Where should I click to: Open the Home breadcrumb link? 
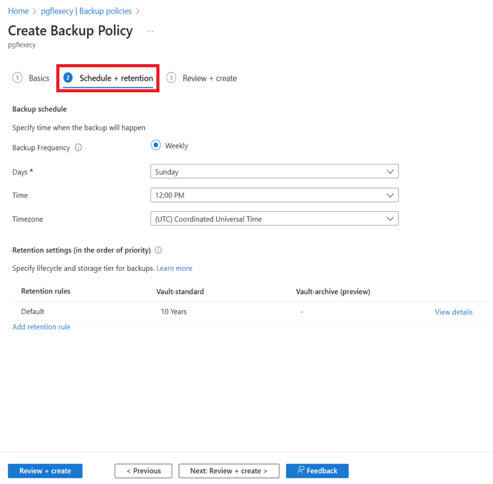(x=18, y=11)
